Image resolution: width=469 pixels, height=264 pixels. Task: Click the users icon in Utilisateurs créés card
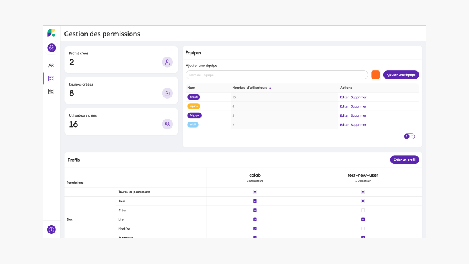(x=167, y=124)
